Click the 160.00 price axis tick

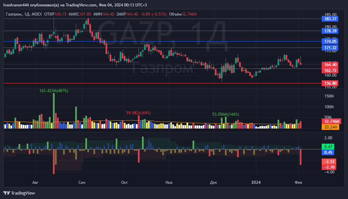click(x=330, y=75)
